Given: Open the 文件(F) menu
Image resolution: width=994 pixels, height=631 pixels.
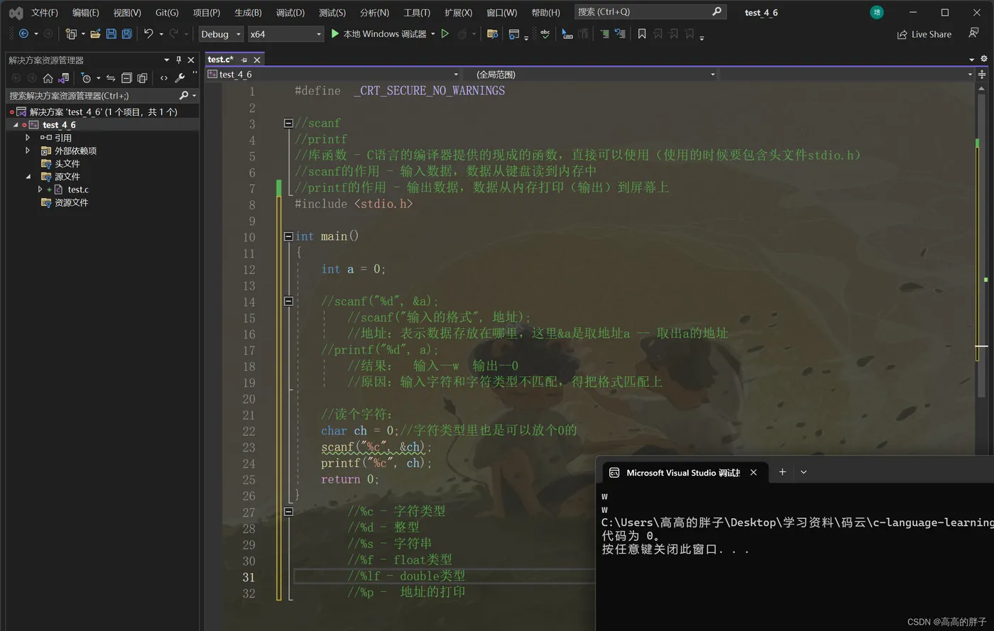Looking at the screenshot, I should tap(45, 12).
